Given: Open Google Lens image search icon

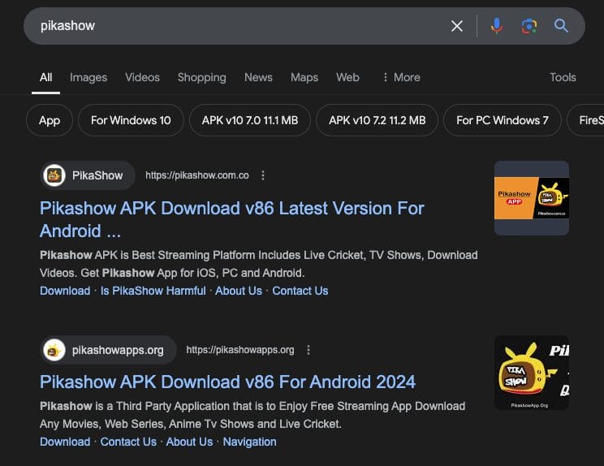Looking at the screenshot, I should point(529,26).
